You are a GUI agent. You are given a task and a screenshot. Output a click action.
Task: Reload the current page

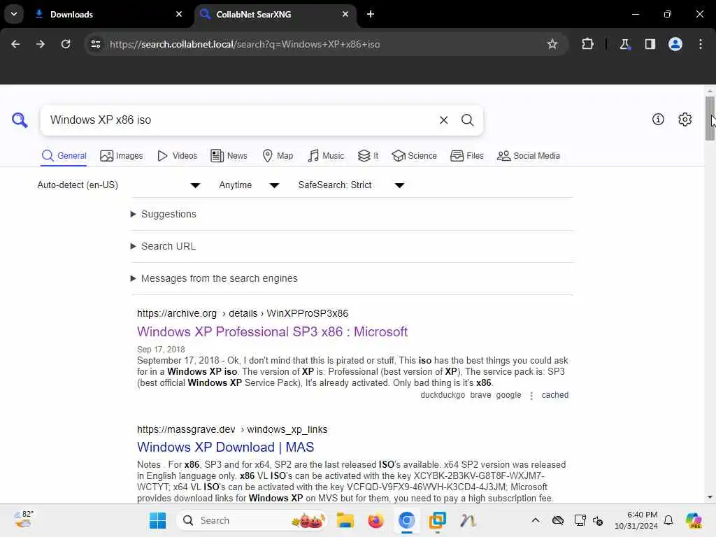[x=66, y=44]
